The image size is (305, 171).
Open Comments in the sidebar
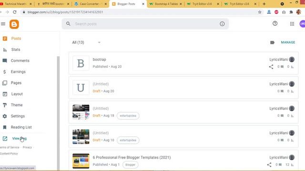20,61
